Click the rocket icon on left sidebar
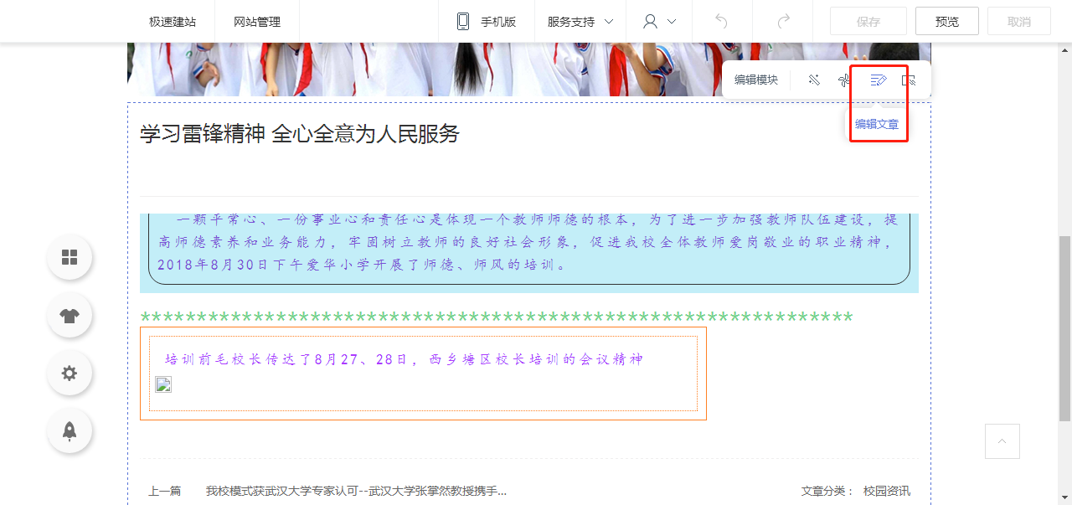 (70, 431)
